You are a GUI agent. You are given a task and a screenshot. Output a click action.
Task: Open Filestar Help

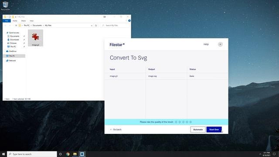coord(206,44)
